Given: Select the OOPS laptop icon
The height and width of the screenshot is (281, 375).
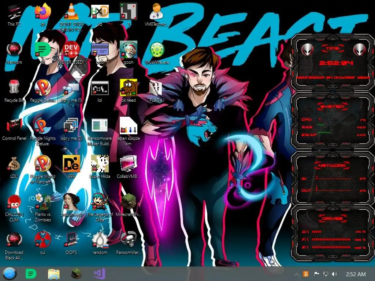Looking at the screenshot, I should click(71, 239).
